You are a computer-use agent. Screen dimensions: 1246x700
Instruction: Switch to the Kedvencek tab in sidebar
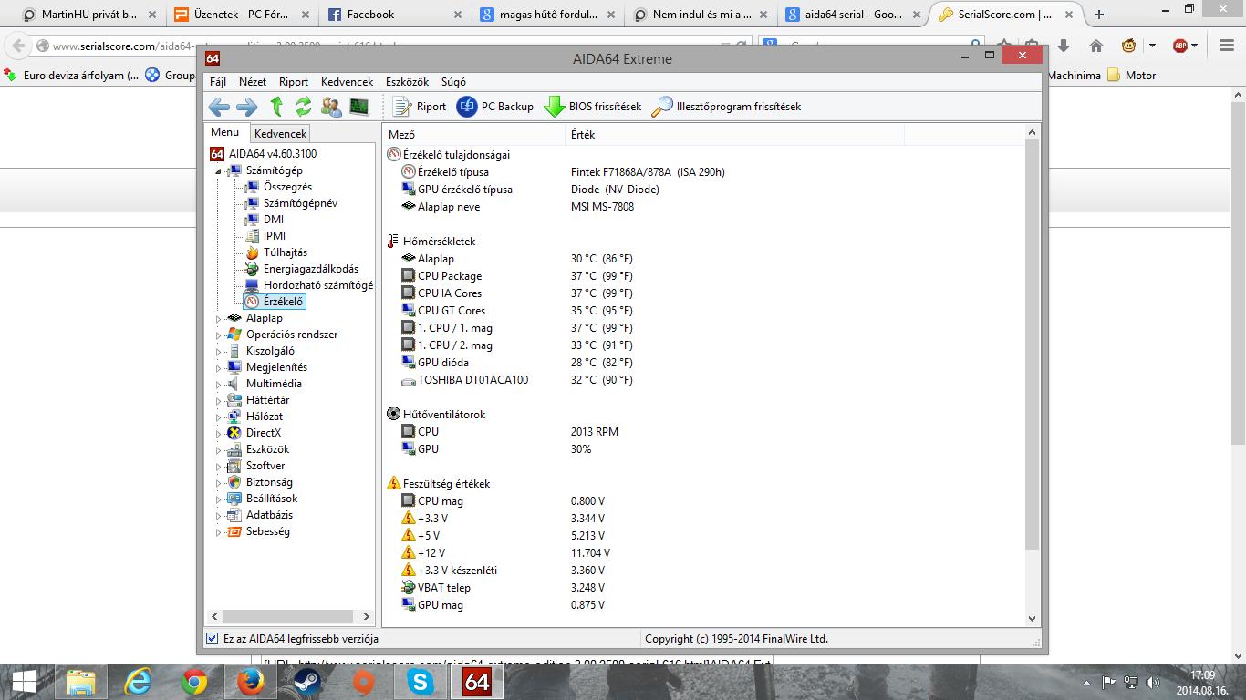point(280,133)
